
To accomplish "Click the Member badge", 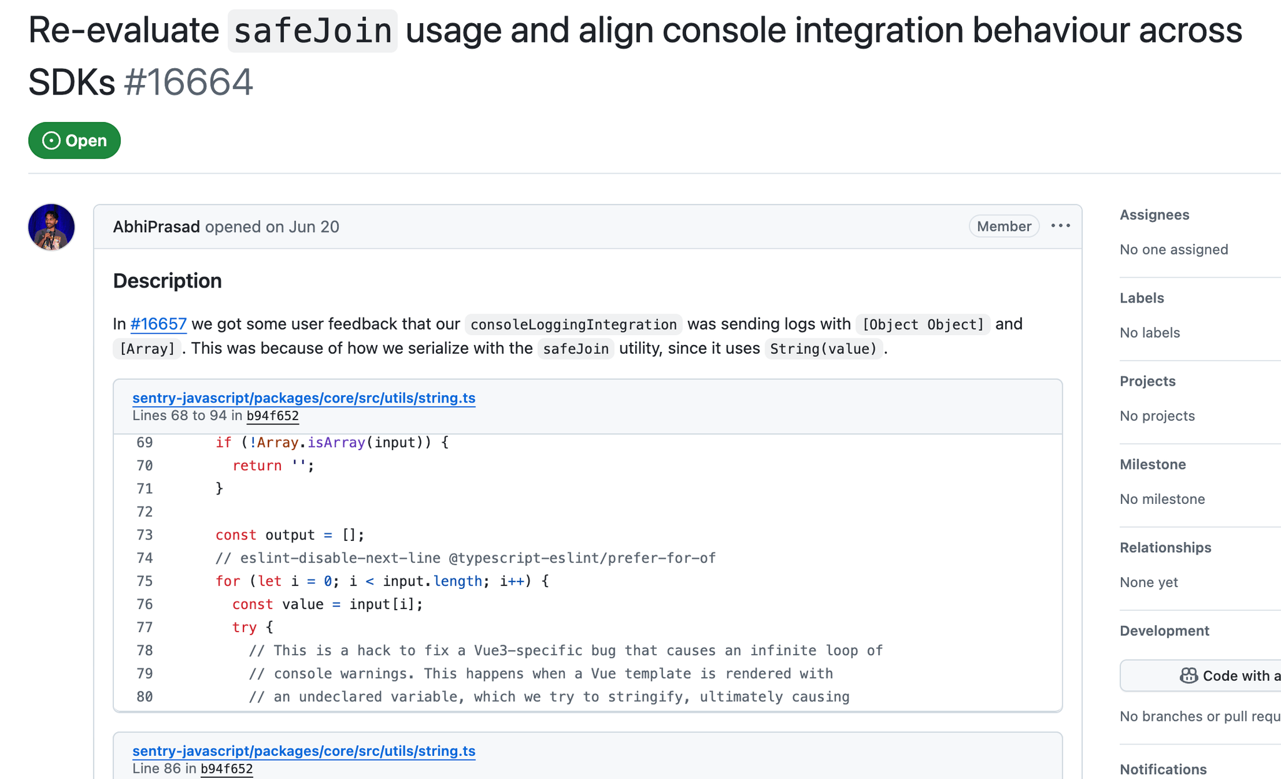I will (x=1003, y=226).
